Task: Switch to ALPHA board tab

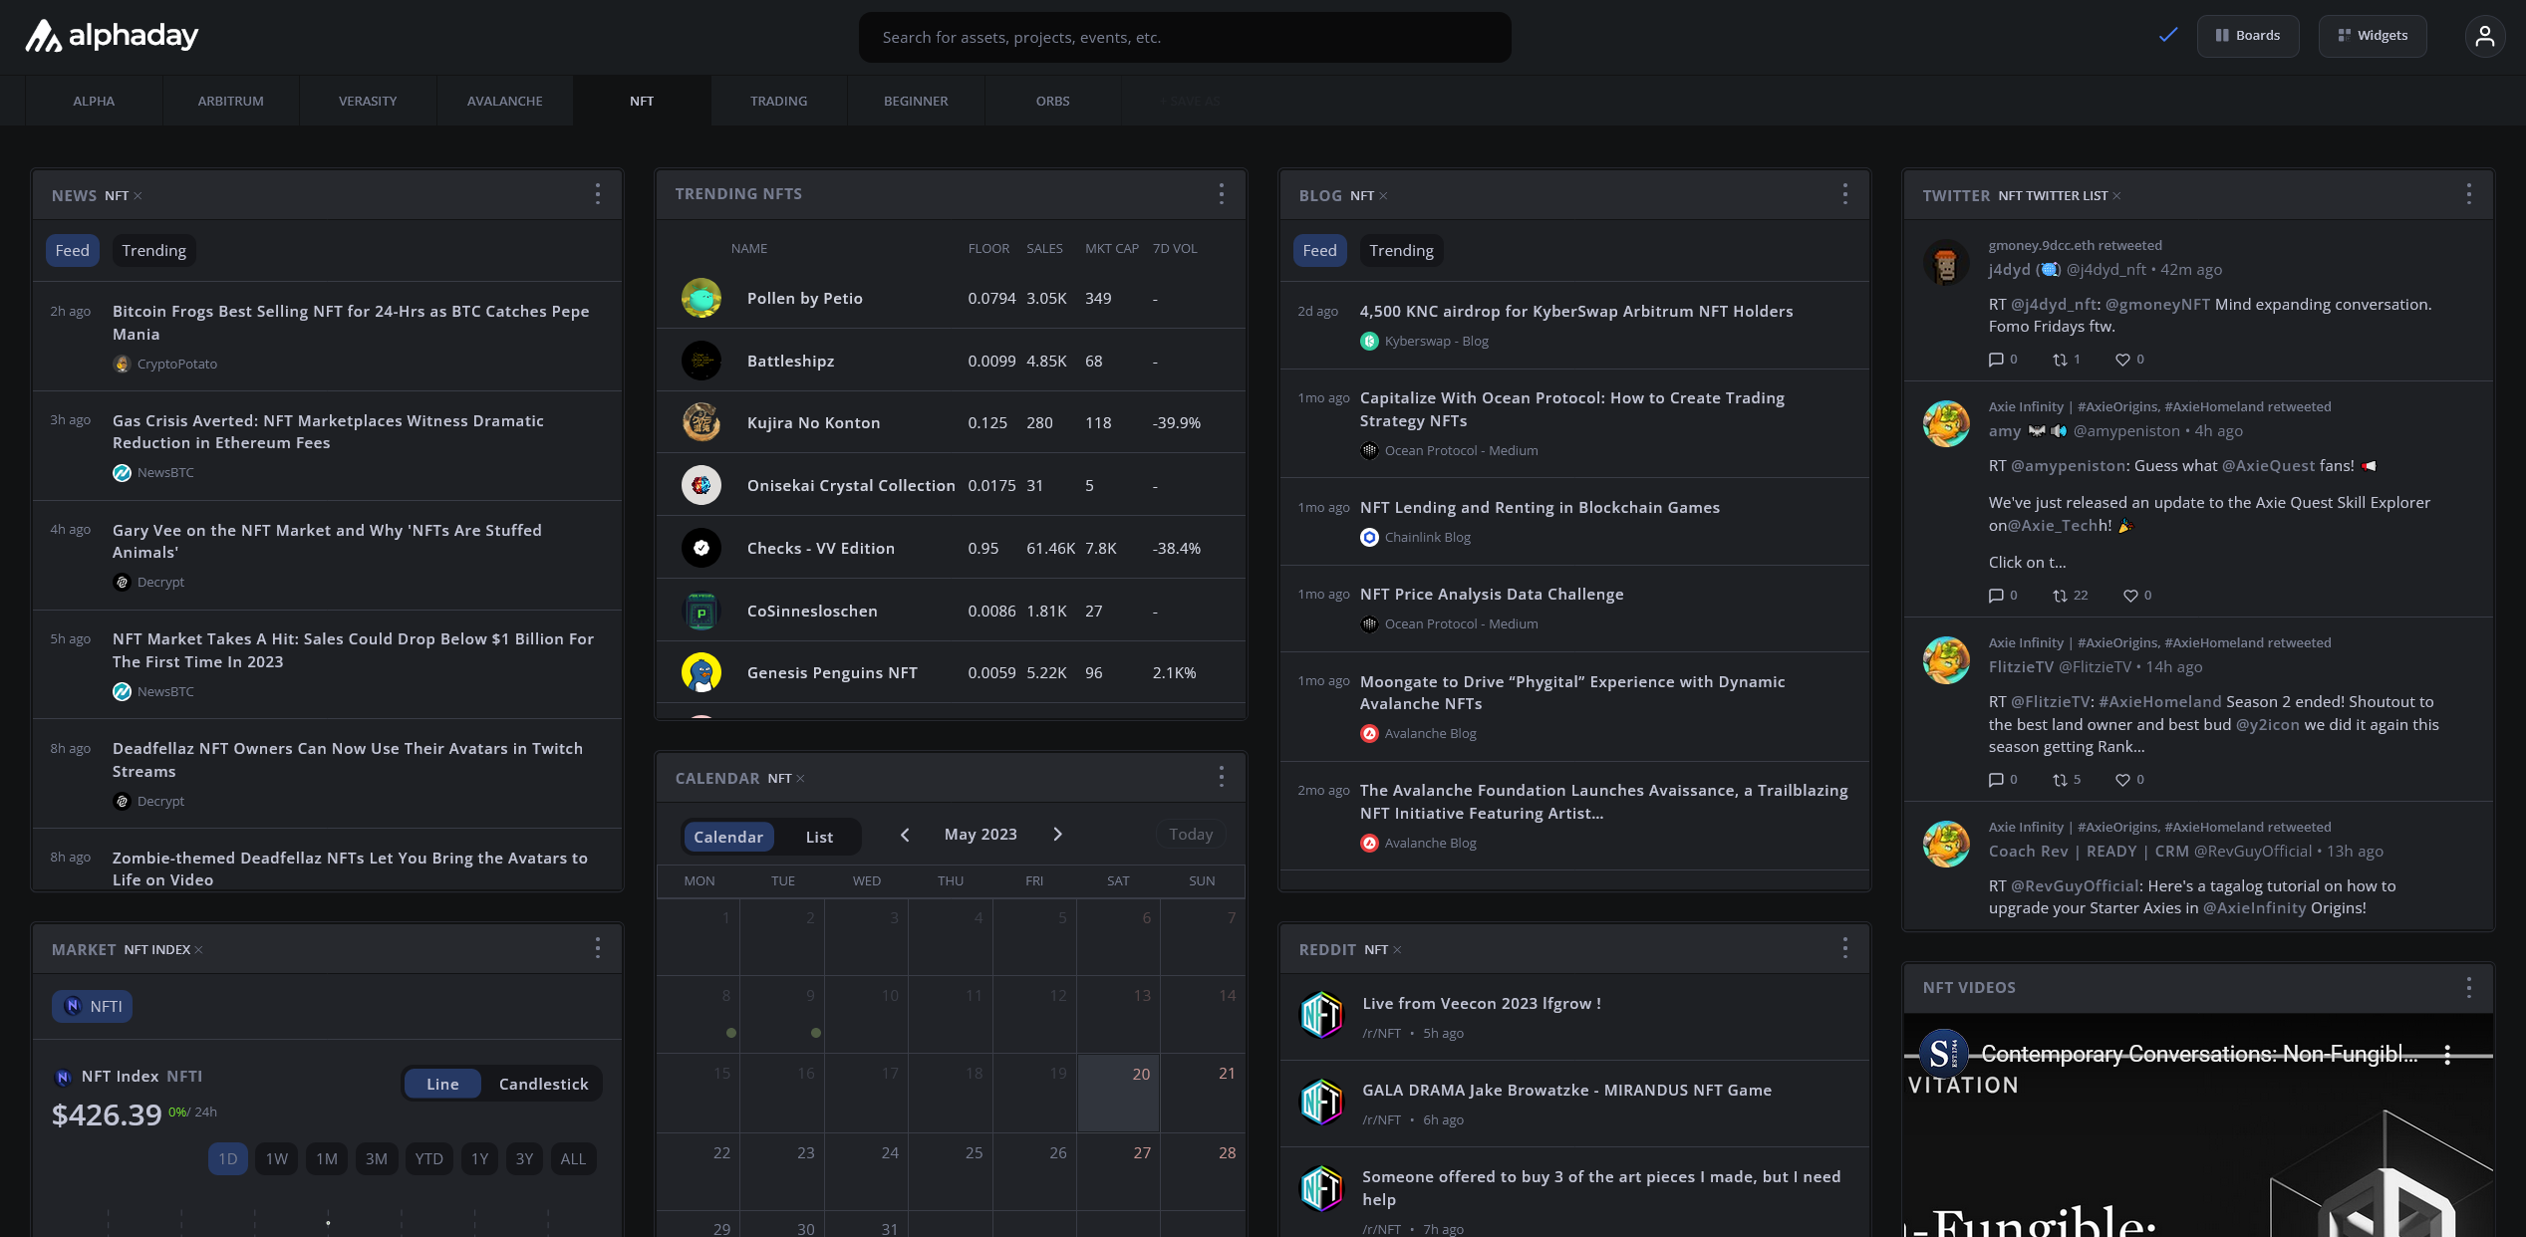Action: (94, 101)
